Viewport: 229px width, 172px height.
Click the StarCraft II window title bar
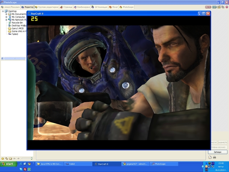click(x=113, y=14)
